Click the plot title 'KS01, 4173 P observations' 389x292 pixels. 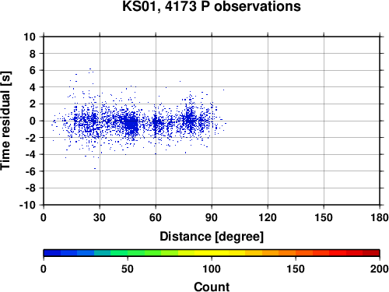[x=212, y=6]
